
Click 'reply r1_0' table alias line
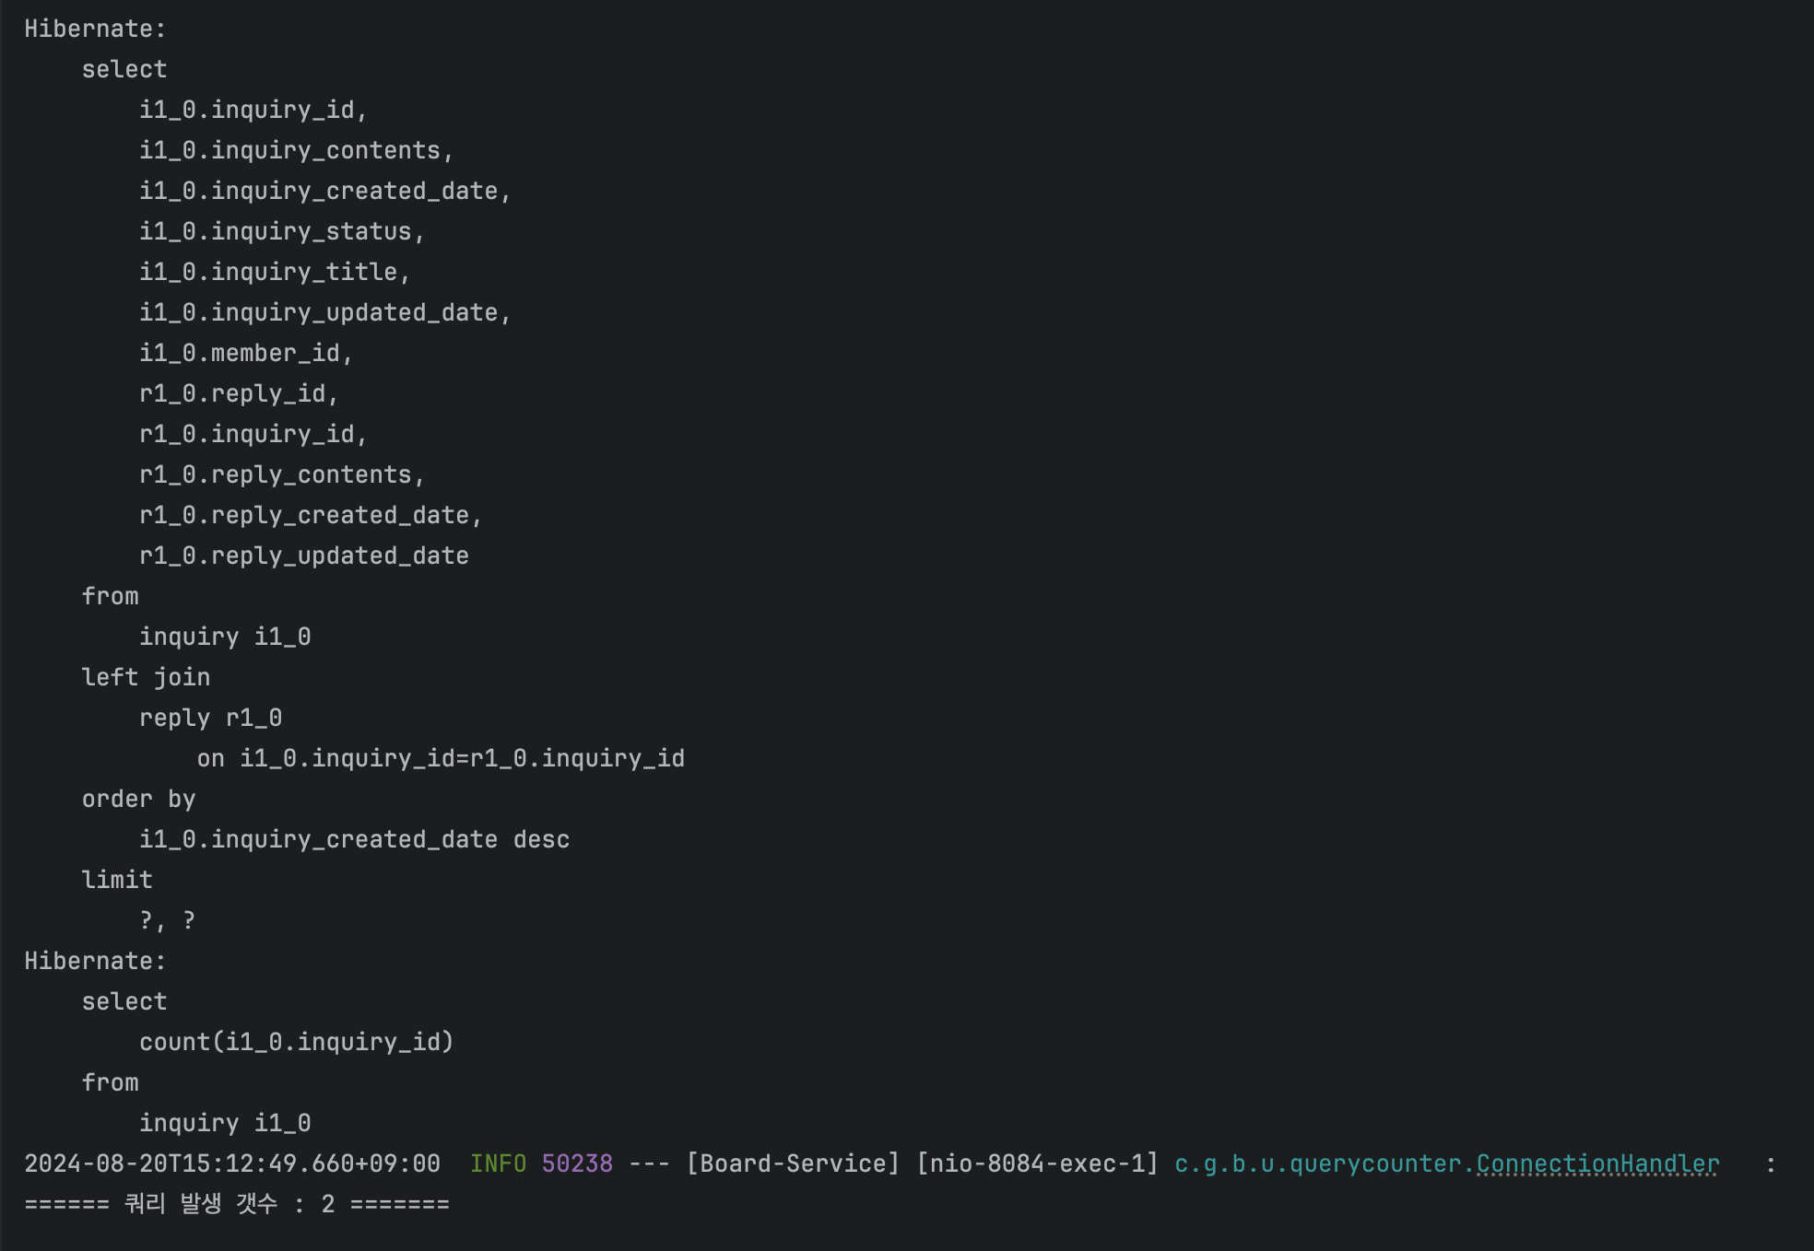pos(210,718)
